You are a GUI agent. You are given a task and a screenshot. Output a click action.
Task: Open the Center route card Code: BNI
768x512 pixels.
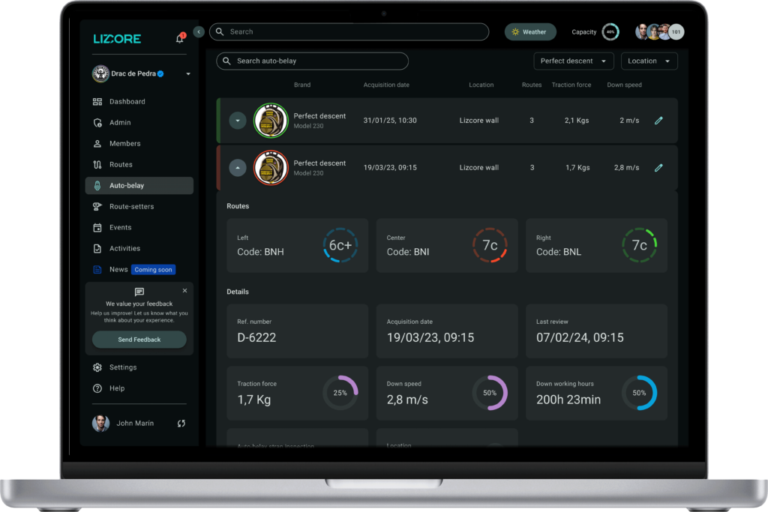pos(447,246)
